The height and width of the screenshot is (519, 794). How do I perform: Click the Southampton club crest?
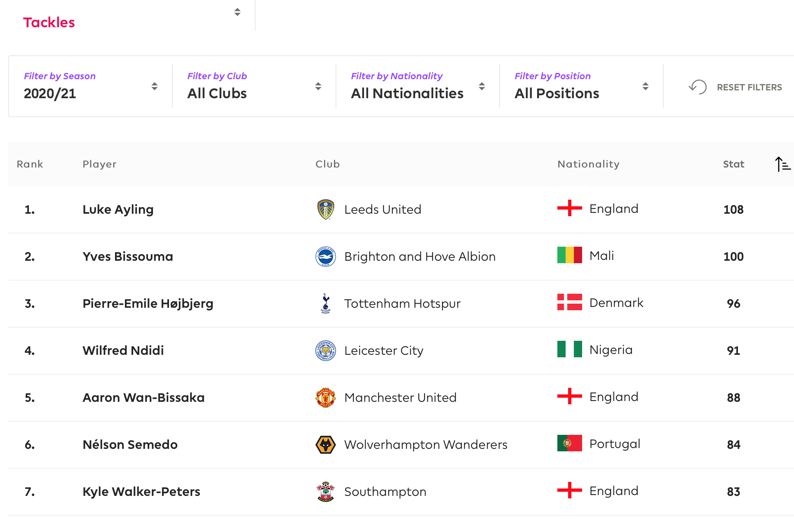click(326, 492)
